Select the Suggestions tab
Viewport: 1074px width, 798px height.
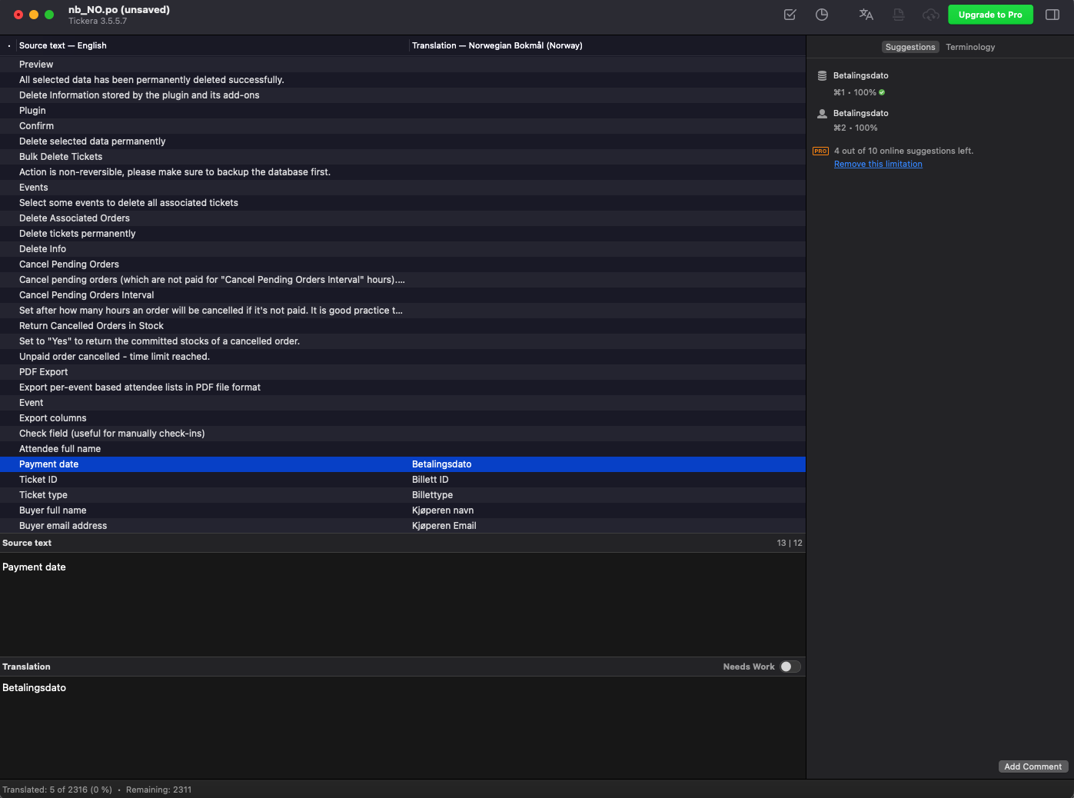[x=909, y=47]
